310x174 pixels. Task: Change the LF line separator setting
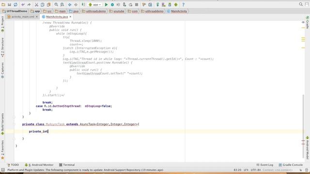pos(246,170)
